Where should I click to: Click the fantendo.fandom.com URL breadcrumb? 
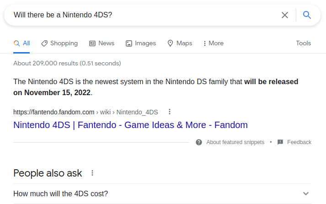(x=86, y=112)
